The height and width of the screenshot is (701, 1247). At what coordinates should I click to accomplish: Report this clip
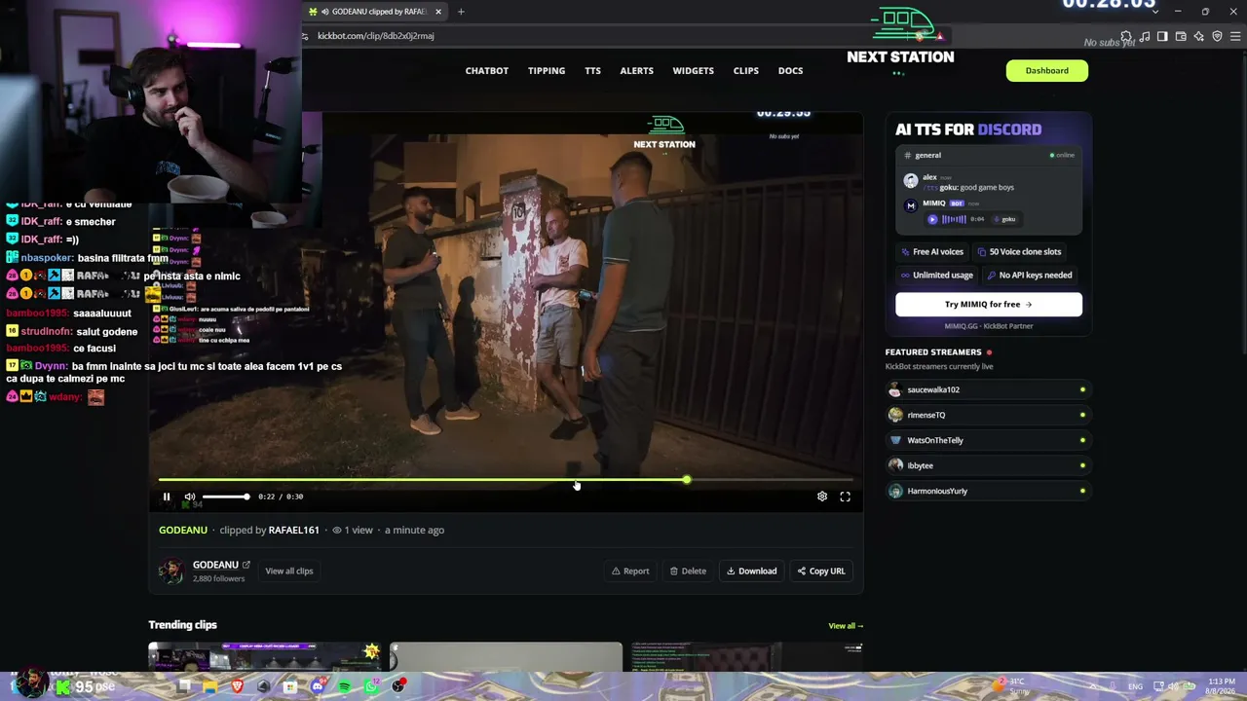[630, 572]
